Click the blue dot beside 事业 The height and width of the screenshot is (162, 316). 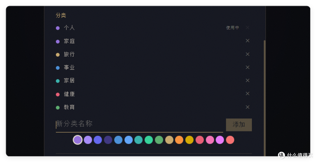tap(58, 68)
